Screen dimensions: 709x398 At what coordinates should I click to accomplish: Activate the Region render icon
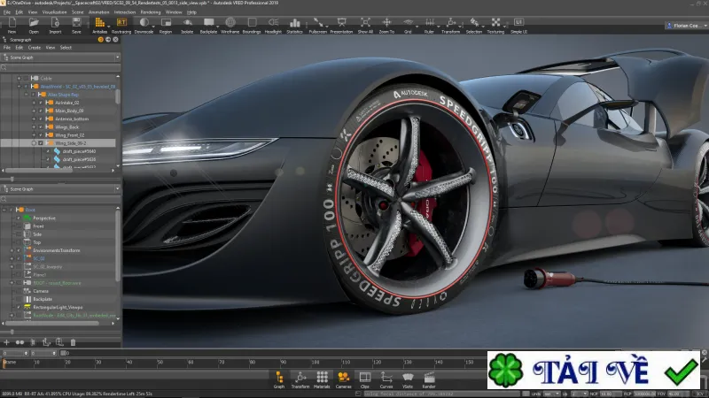coord(166,26)
